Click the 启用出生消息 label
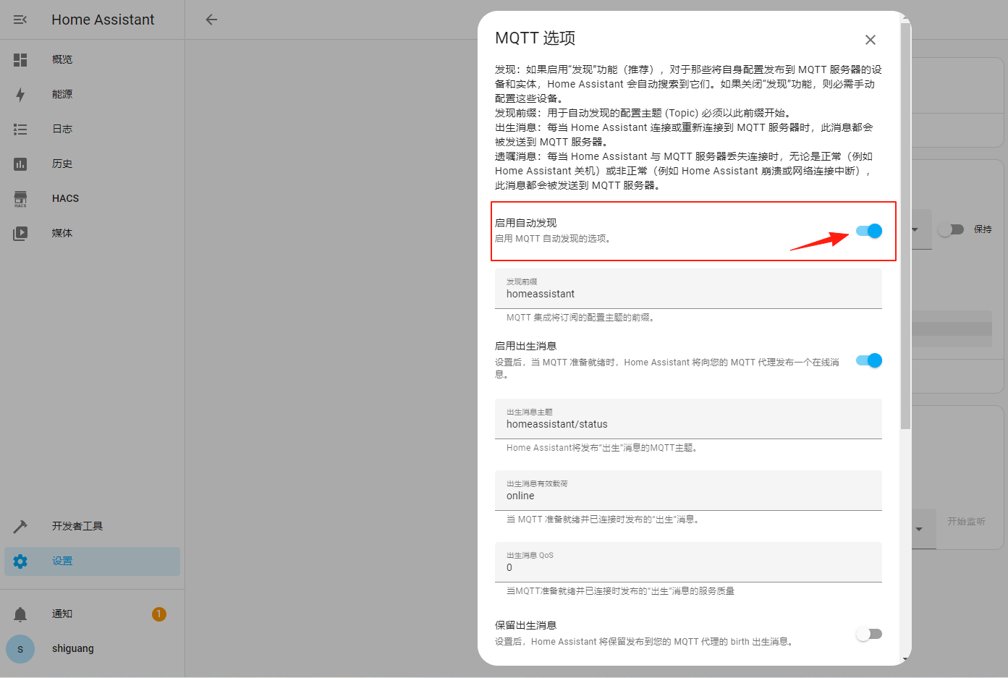This screenshot has width=1008, height=678. point(526,346)
